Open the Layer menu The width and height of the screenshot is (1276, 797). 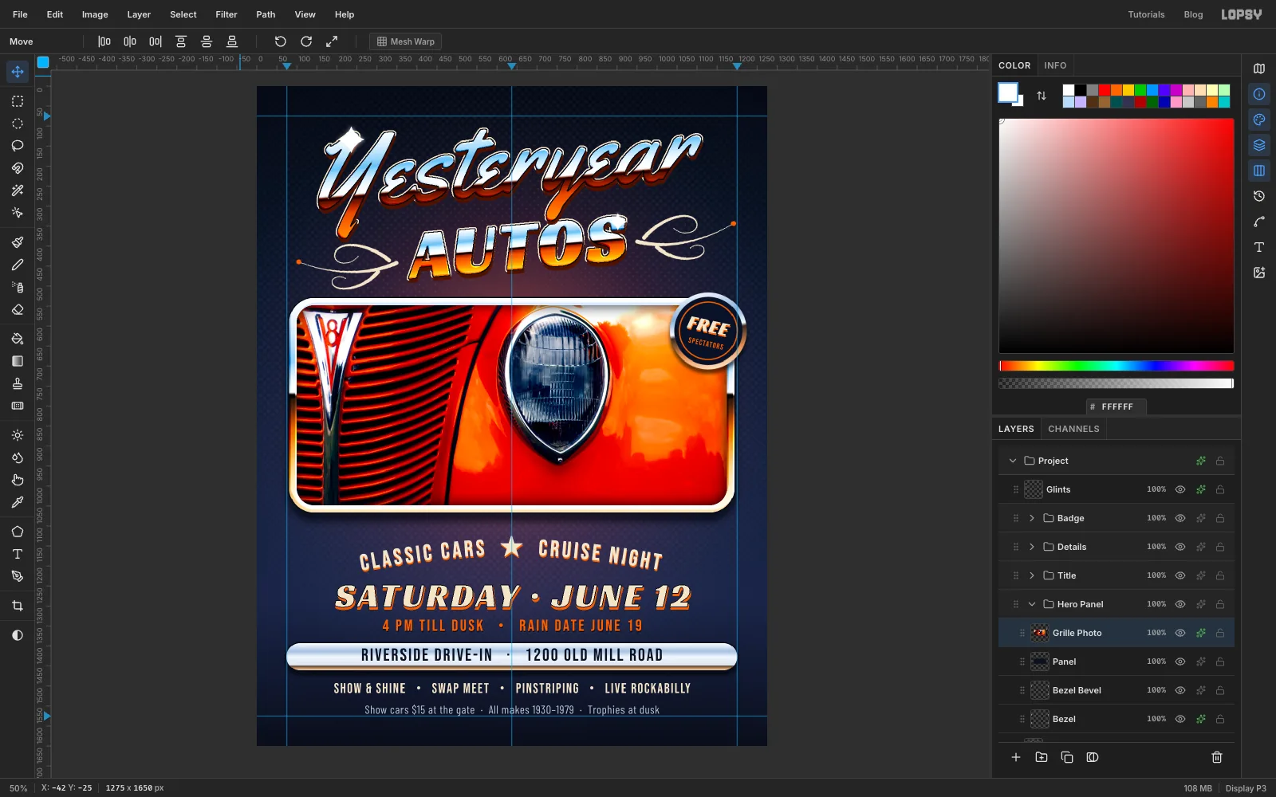[139, 14]
